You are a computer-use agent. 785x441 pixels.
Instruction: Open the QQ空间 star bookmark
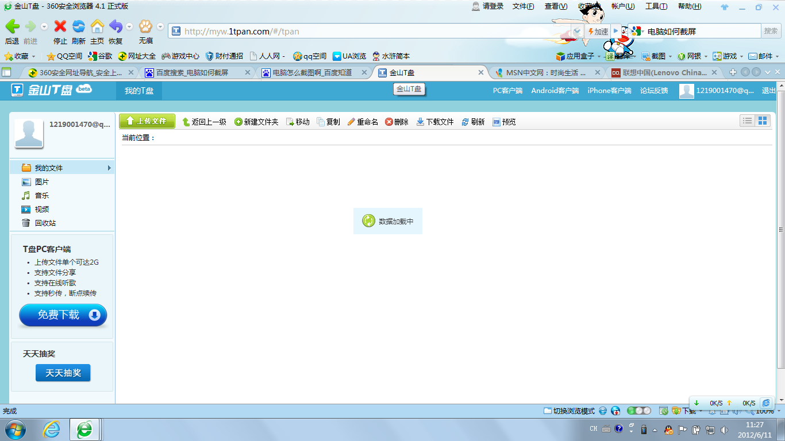point(64,56)
